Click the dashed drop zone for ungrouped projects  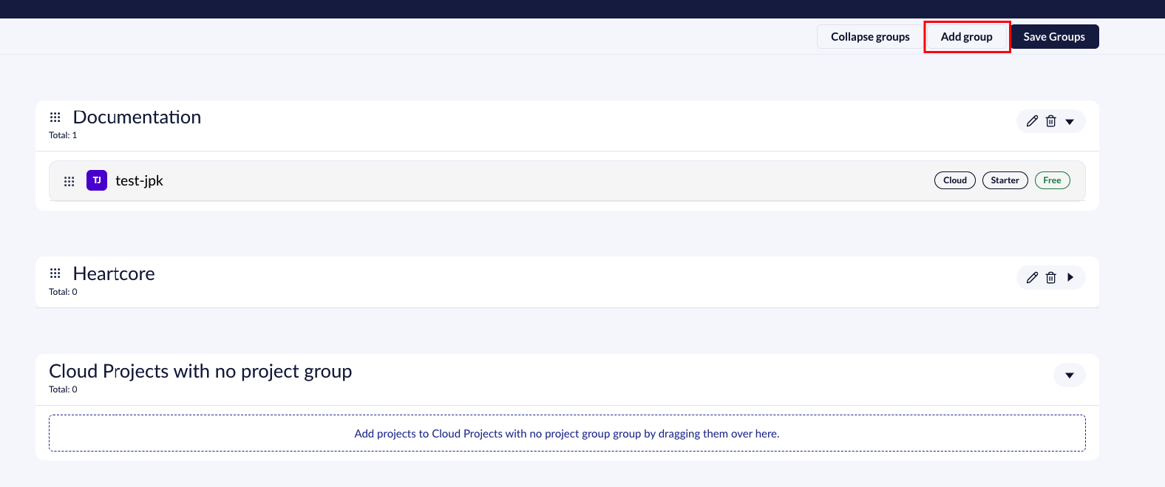click(567, 433)
